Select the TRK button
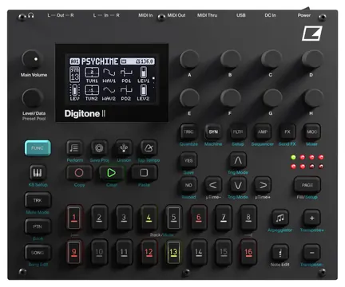Screen dimensions: 345x287 click(38, 200)
